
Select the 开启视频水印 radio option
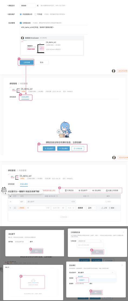26,14
